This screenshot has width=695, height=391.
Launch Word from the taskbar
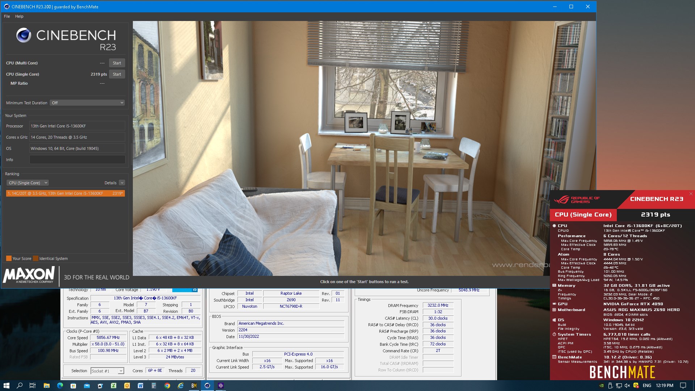tap(140, 386)
